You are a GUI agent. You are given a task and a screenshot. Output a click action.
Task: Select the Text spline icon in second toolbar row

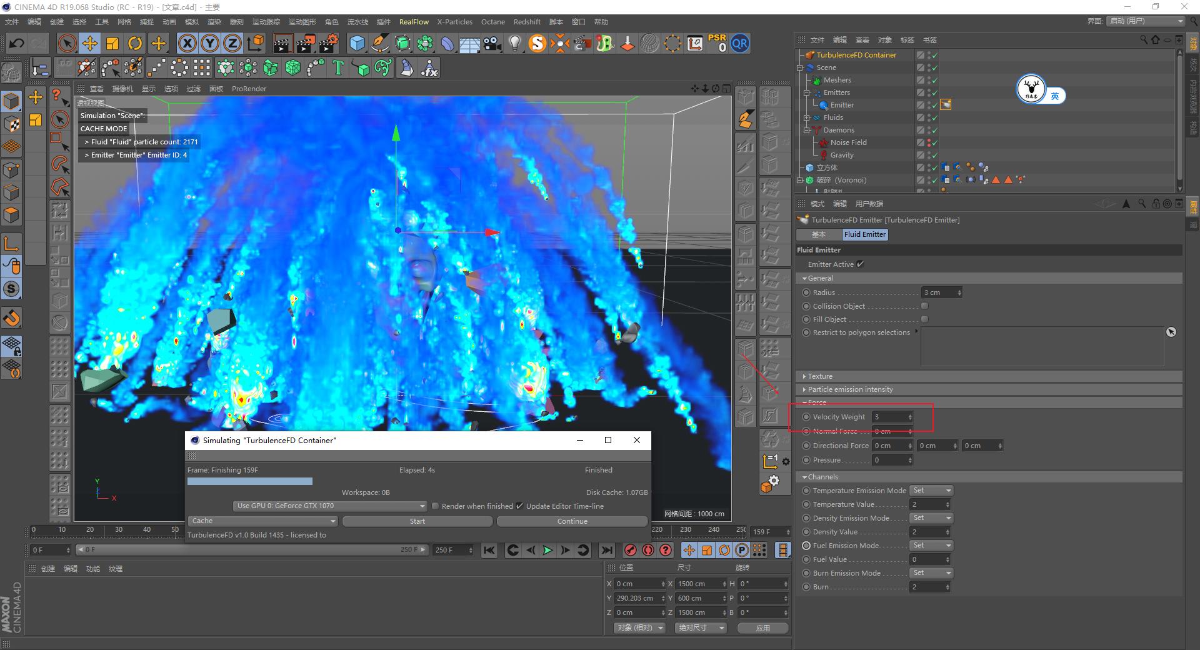tap(337, 67)
